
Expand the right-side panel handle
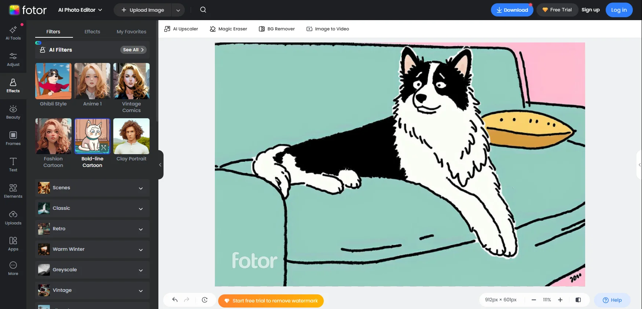pos(639,165)
